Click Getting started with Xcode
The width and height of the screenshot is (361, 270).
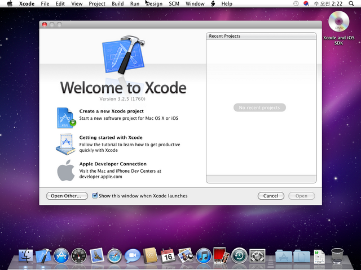click(x=111, y=137)
